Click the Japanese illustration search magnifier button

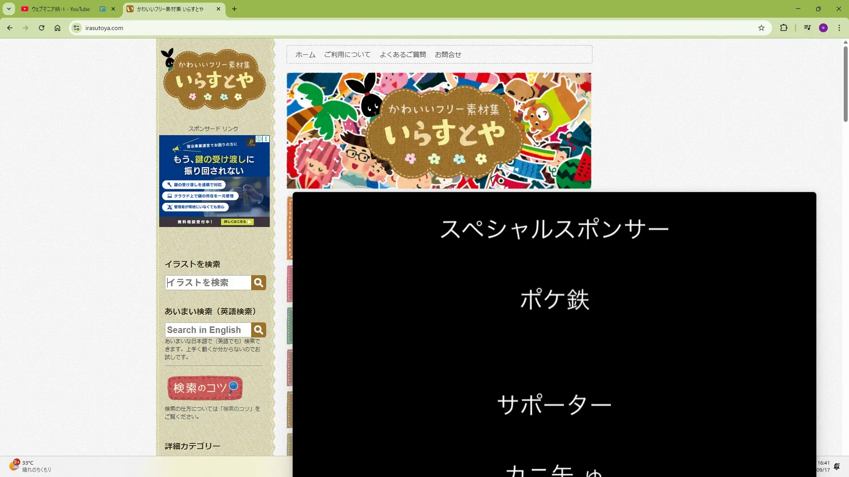point(259,283)
